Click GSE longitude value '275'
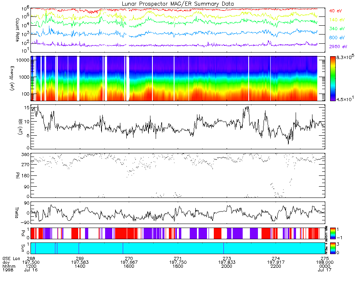Screen dimensions: 361x281 tap(324, 259)
